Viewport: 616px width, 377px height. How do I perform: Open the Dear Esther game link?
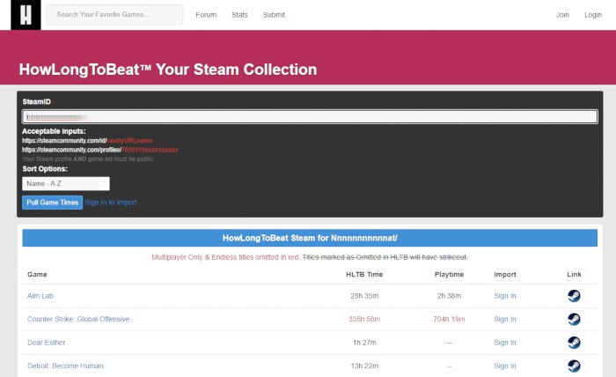point(46,343)
